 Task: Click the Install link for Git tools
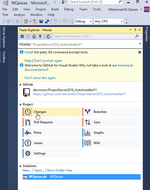tap(29, 52)
